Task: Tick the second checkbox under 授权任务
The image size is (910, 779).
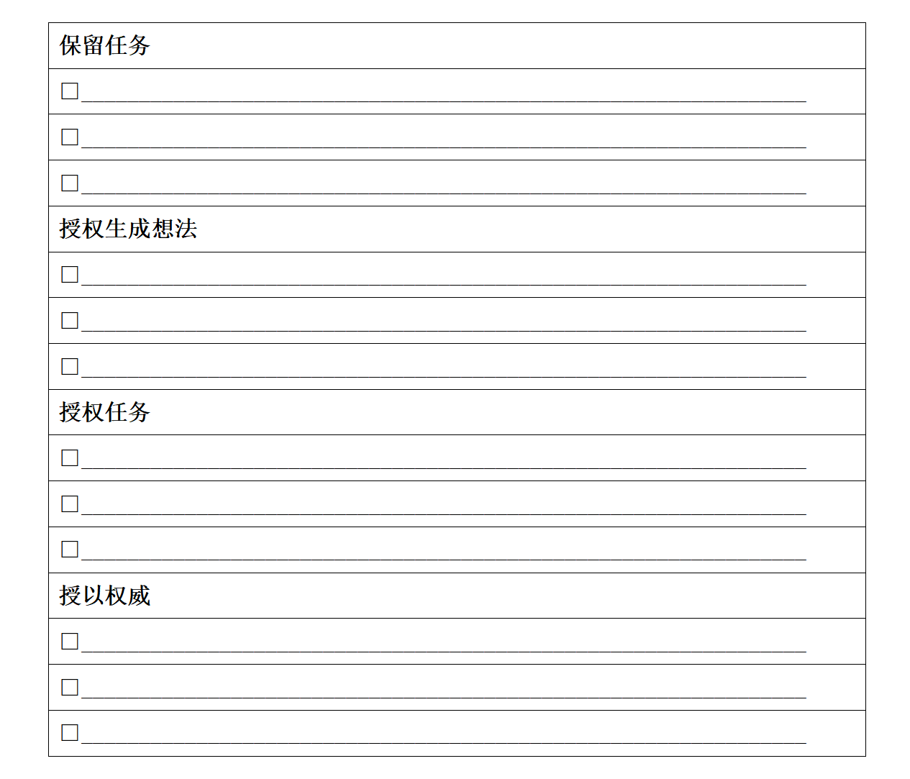Action: [70, 504]
